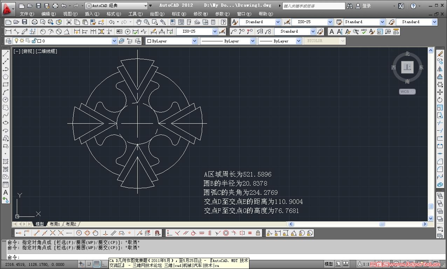The width and height of the screenshot is (447, 269).
Task: Toggle Grid Display in the status bar
Action: tap(96, 264)
